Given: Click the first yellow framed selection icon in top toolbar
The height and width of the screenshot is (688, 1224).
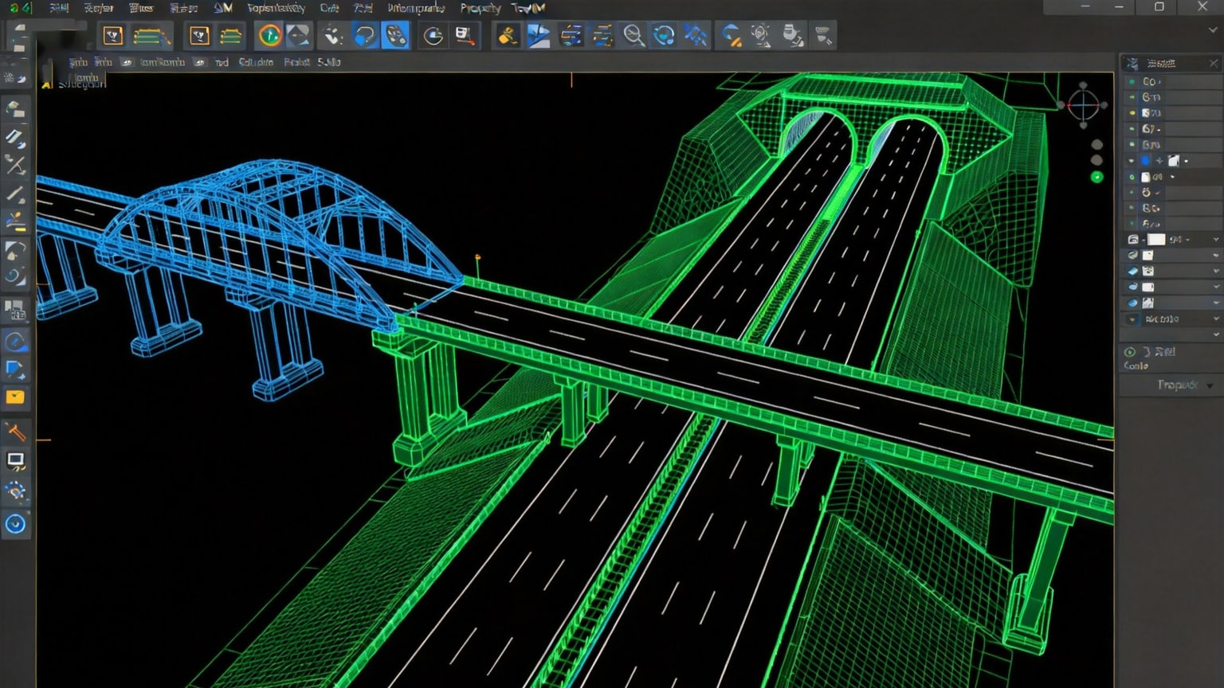Looking at the screenshot, I should [x=113, y=36].
